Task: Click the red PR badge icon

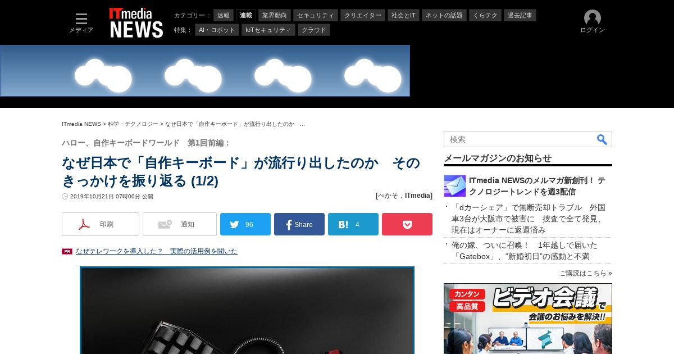Action: [x=67, y=251]
